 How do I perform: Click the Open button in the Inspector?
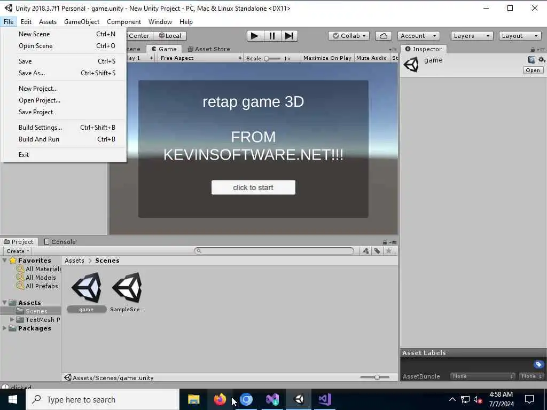click(533, 70)
